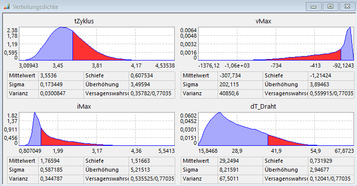Click tZyklus y-axis label 2.38

[x=12, y=30]
